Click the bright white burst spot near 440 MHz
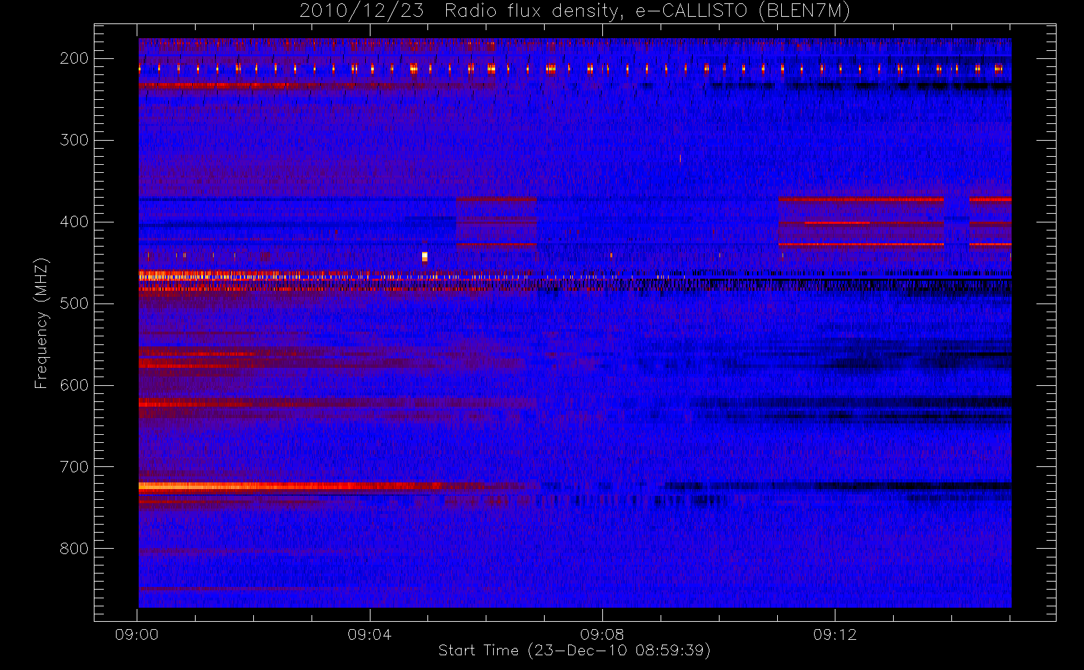Image resolution: width=1084 pixels, height=670 pixels. coord(425,257)
